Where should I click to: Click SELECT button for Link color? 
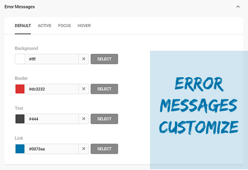[x=104, y=149]
